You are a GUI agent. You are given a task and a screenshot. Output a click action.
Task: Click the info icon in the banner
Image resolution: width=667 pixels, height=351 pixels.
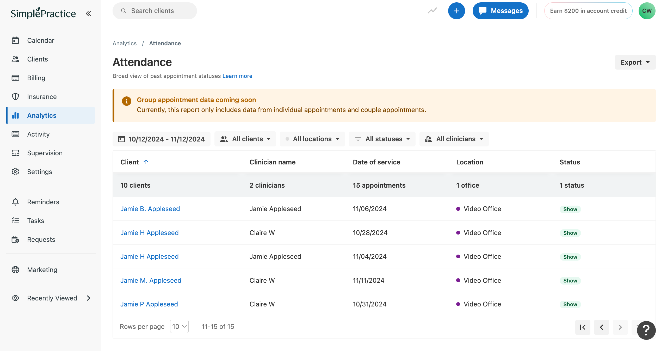[x=127, y=101]
